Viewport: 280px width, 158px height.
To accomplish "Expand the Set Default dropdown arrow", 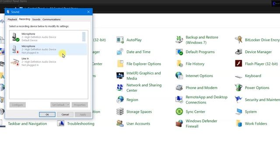I will point(68,105).
